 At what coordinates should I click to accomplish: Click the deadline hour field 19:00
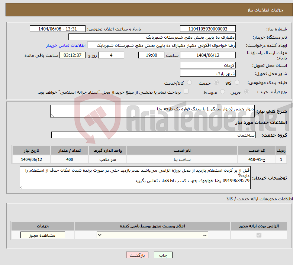coord(151,55)
